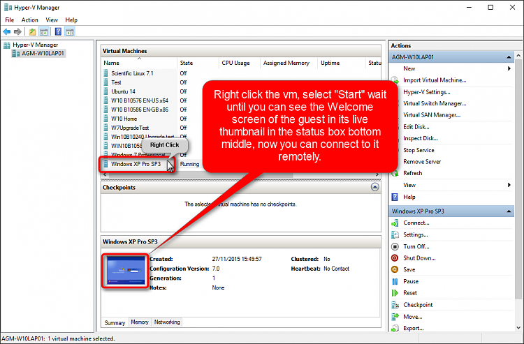Image resolution: width=524 pixels, height=344 pixels.
Task: Click the Hyper-V Manager root tree icon
Action: point(7,45)
